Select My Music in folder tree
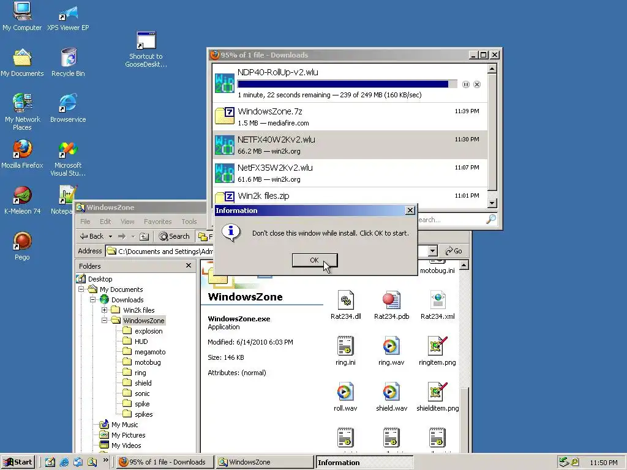 point(119,425)
